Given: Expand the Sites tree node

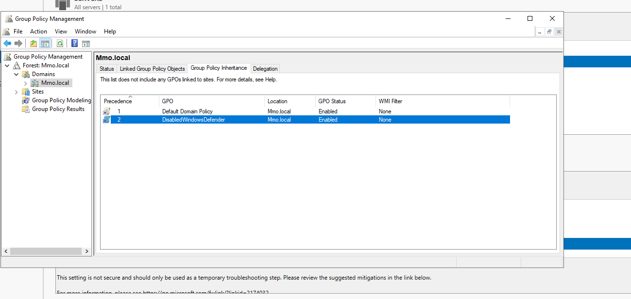Looking at the screenshot, I should click(x=17, y=92).
